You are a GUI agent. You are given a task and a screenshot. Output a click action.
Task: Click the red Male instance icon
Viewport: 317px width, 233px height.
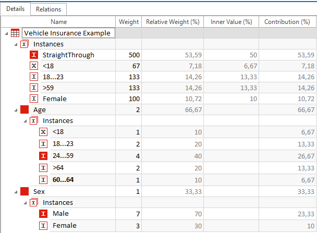pos(43,213)
